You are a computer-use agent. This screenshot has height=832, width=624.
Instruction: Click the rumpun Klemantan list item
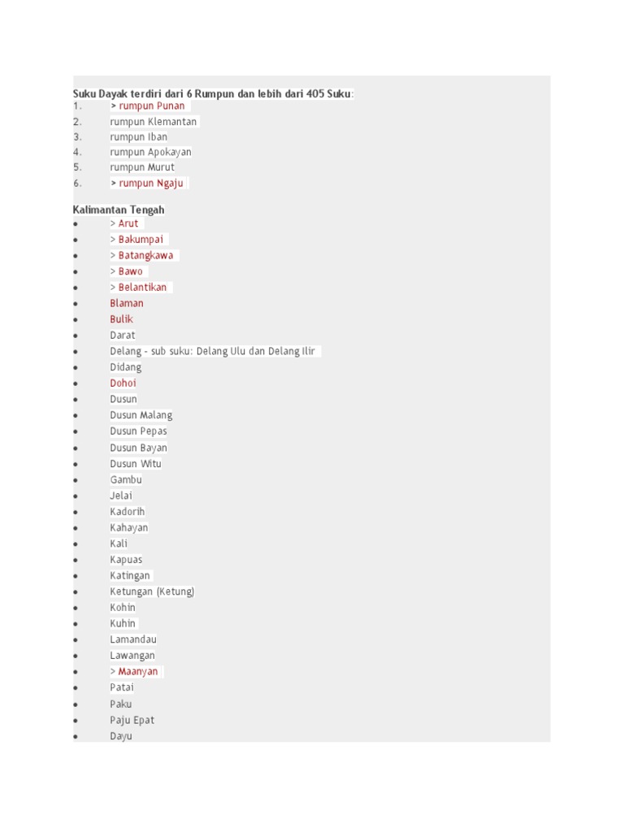[154, 122]
